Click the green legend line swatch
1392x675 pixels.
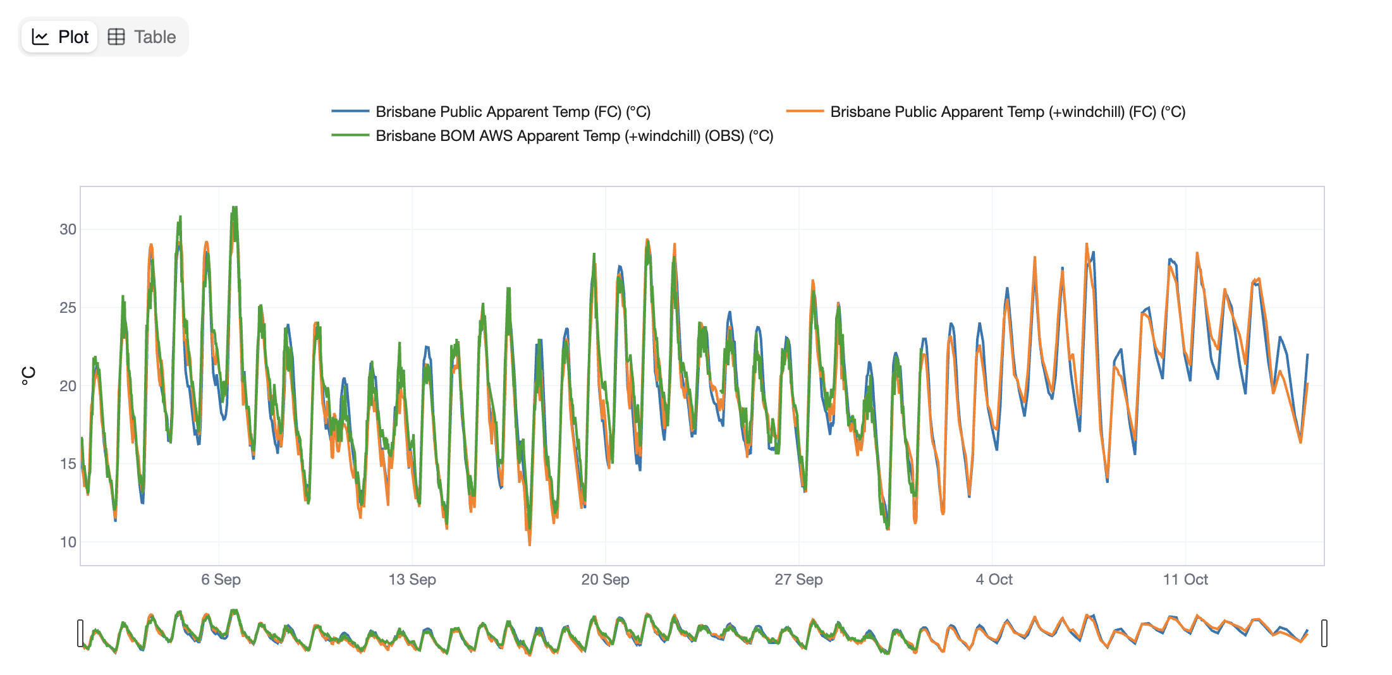click(x=350, y=135)
